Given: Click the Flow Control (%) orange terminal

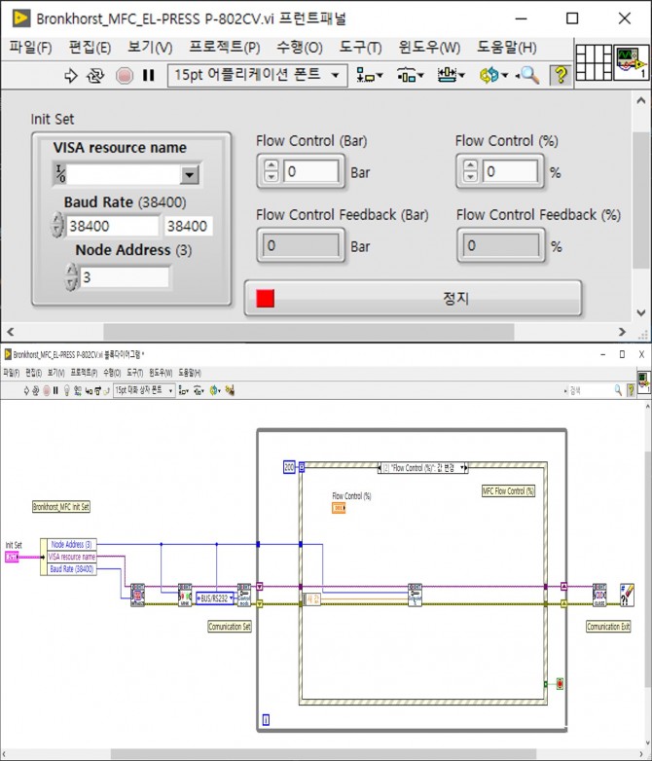Looking at the screenshot, I should [x=339, y=508].
